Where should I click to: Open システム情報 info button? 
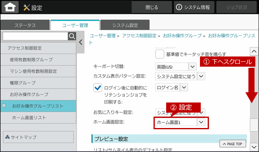tap(194, 7)
